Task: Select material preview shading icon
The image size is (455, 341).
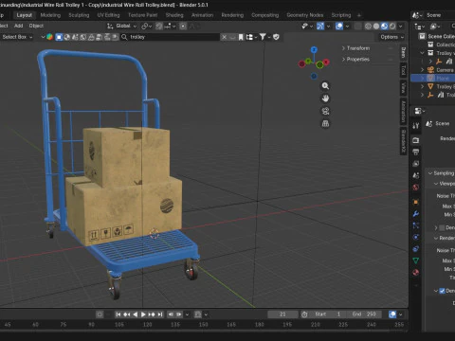Action: (384, 27)
